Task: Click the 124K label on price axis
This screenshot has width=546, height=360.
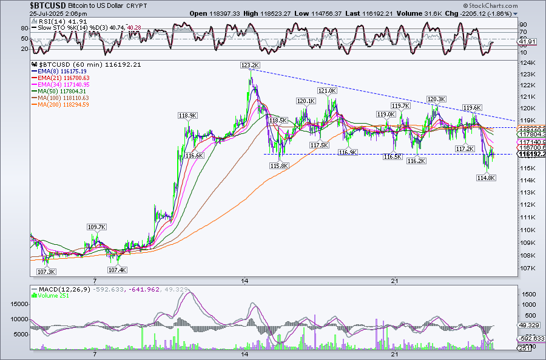Action: (x=527, y=63)
